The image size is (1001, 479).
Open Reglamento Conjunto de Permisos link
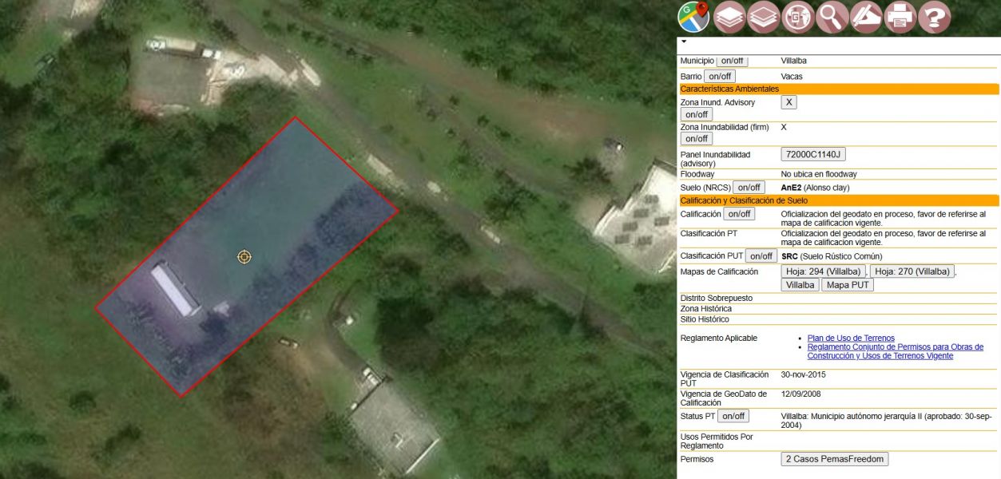[x=895, y=351]
